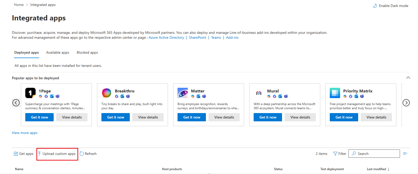
Task: Sort by Last modified column
Action: 378,169
